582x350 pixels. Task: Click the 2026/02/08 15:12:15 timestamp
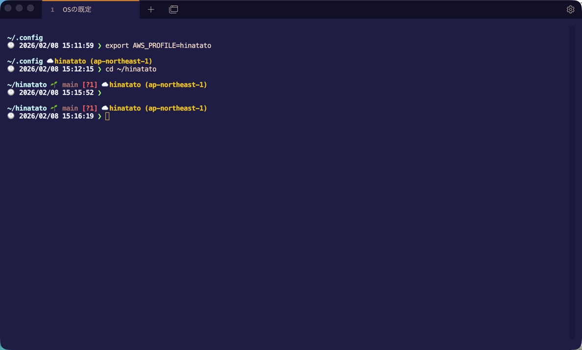[x=56, y=69]
